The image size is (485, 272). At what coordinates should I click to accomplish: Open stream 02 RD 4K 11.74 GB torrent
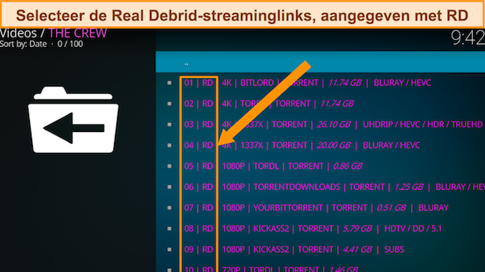pyautogui.click(x=320, y=104)
